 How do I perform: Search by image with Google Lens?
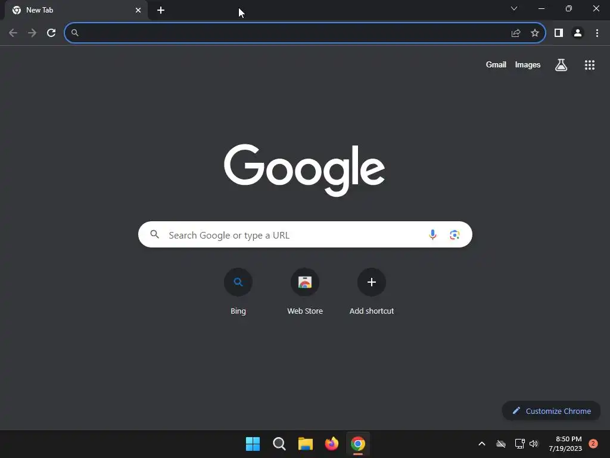[455, 234]
